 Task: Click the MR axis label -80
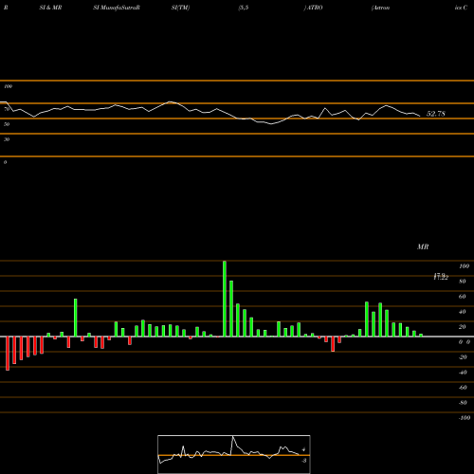click(463, 403)
